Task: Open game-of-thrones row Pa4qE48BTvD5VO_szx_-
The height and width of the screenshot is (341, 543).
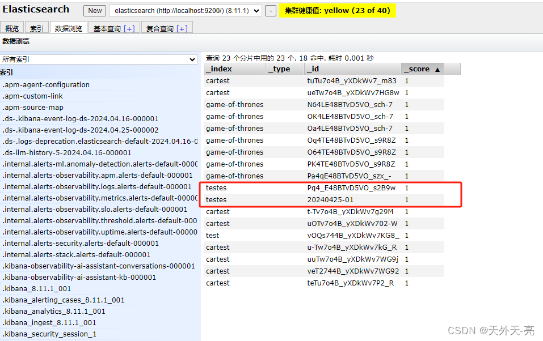Action: coord(324,176)
